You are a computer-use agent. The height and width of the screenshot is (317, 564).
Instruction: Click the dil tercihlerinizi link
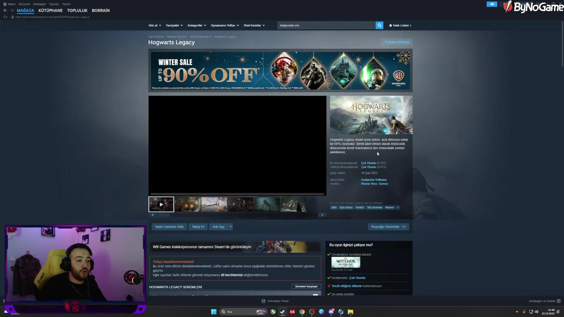(x=232, y=275)
